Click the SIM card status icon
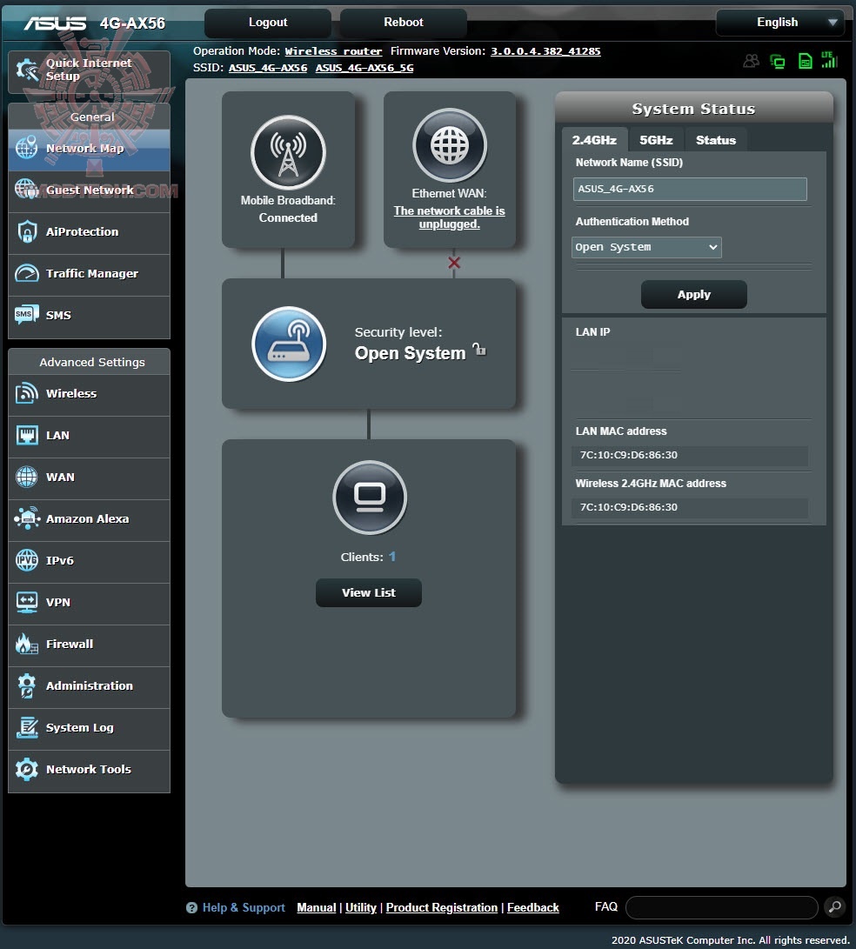856x949 pixels. coord(806,61)
